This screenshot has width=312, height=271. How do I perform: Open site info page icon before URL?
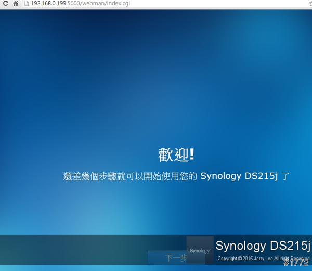tap(26, 4)
